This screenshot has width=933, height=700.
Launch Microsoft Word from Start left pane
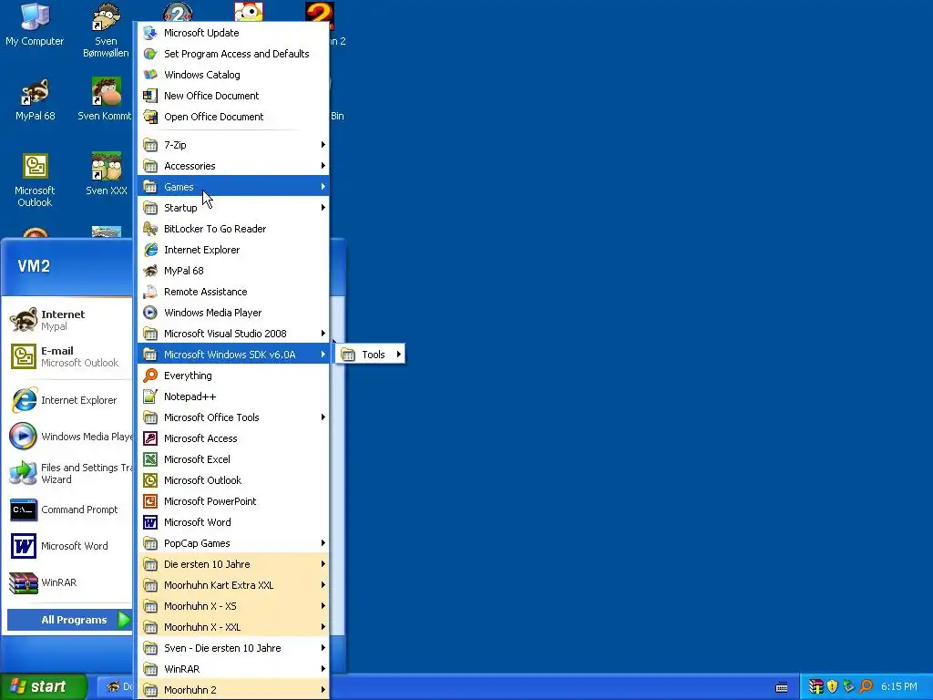pyautogui.click(x=69, y=546)
